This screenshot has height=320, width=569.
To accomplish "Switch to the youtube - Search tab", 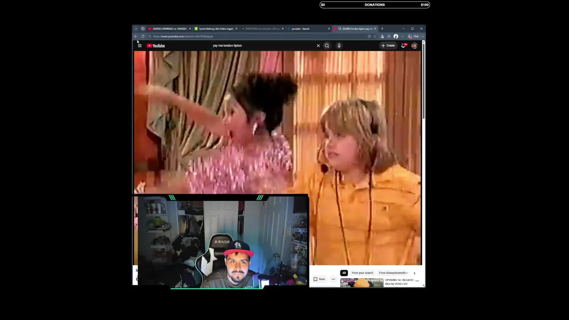I will point(308,29).
